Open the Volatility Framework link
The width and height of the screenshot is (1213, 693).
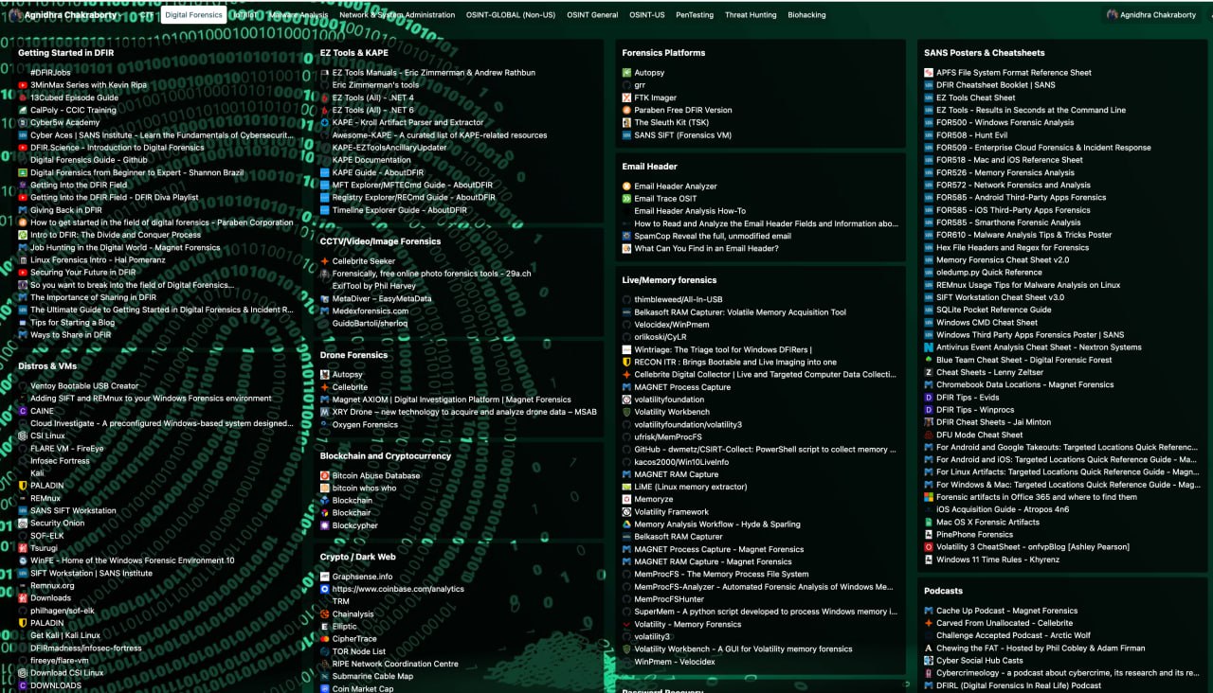pos(671,512)
